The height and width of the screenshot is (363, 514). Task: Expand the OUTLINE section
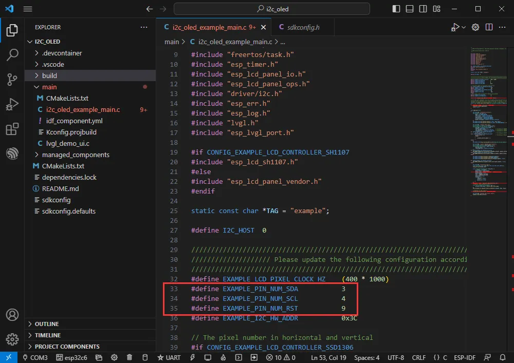[48, 323]
